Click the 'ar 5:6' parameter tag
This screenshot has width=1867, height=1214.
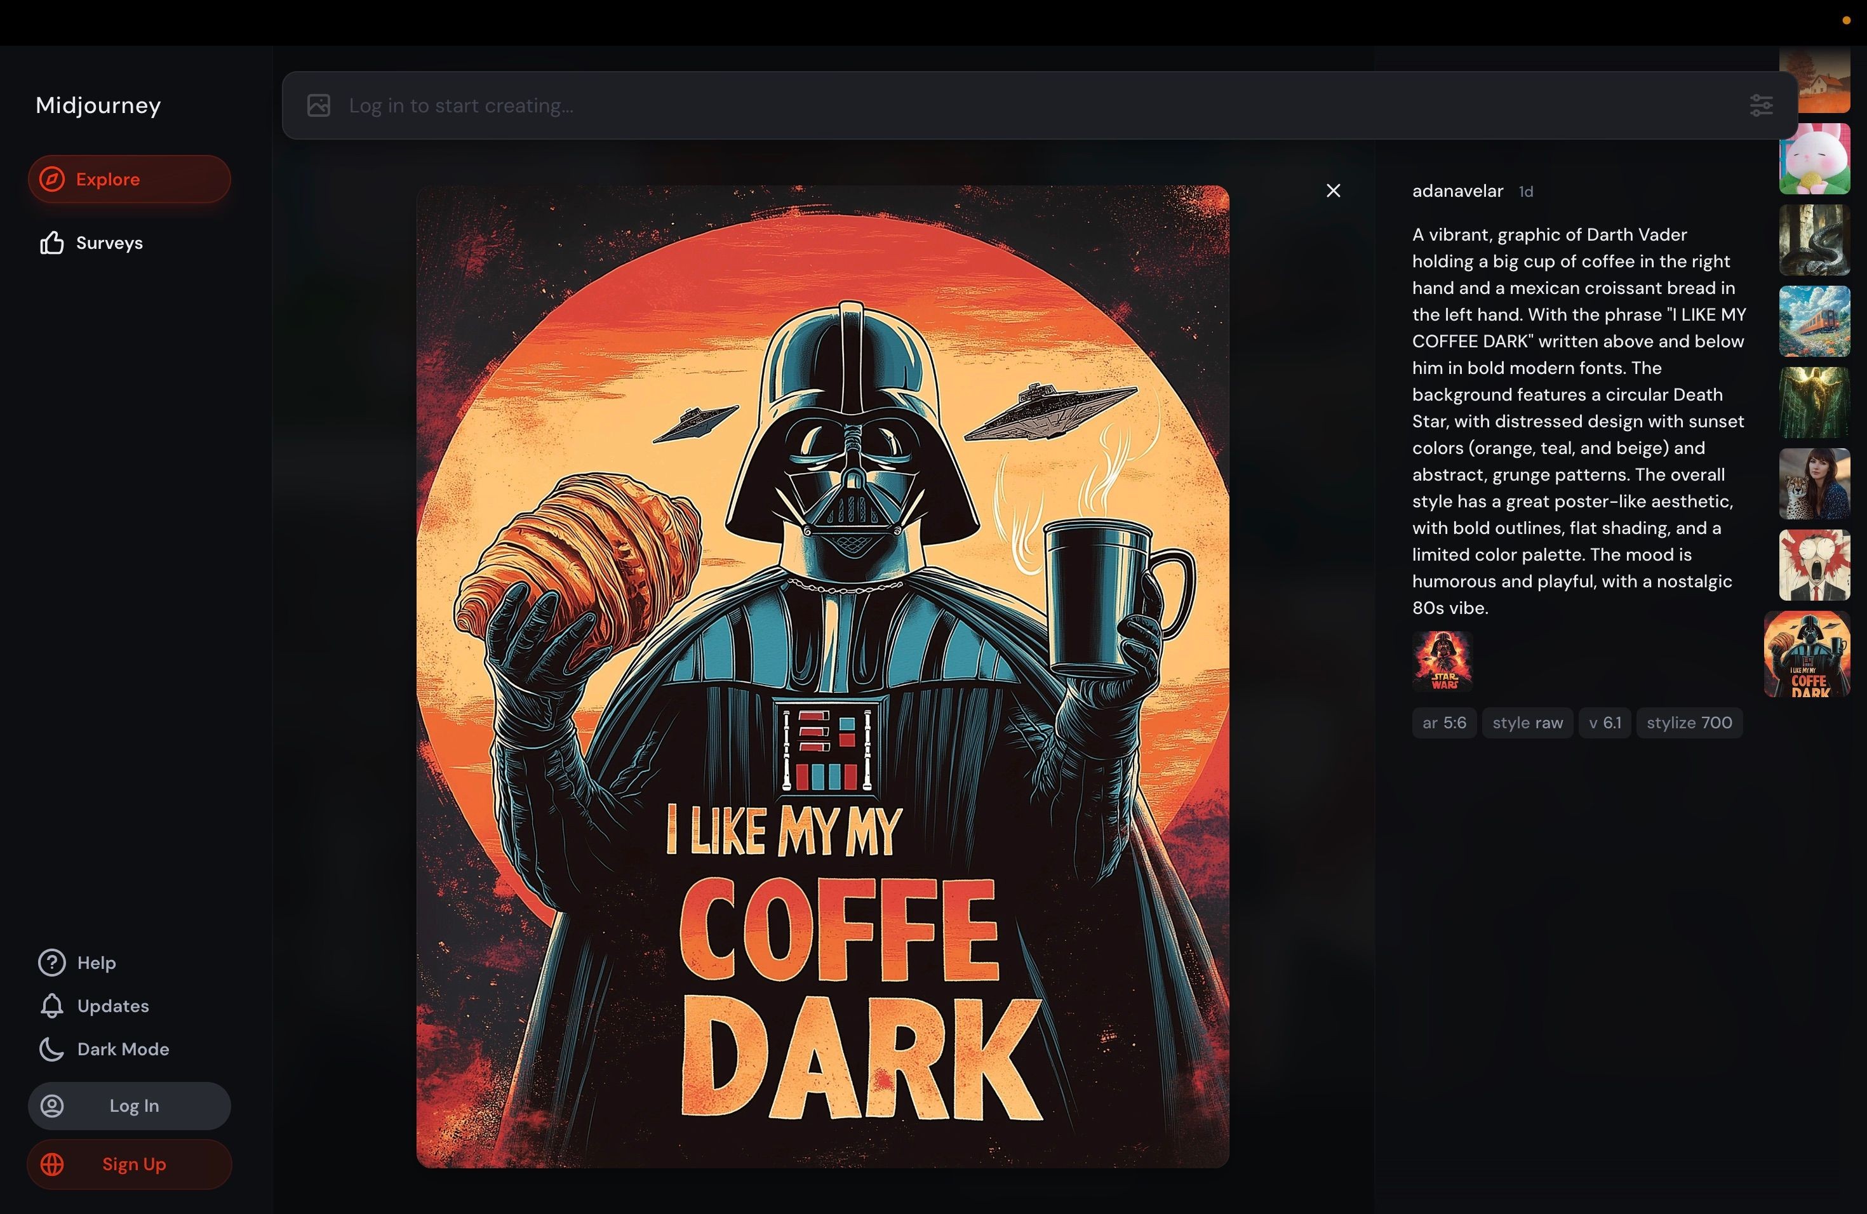[1444, 723]
